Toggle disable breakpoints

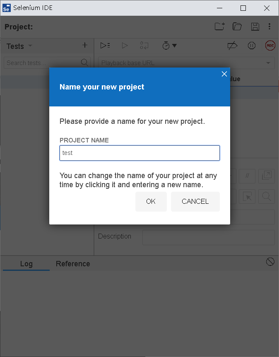(x=232, y=46)
